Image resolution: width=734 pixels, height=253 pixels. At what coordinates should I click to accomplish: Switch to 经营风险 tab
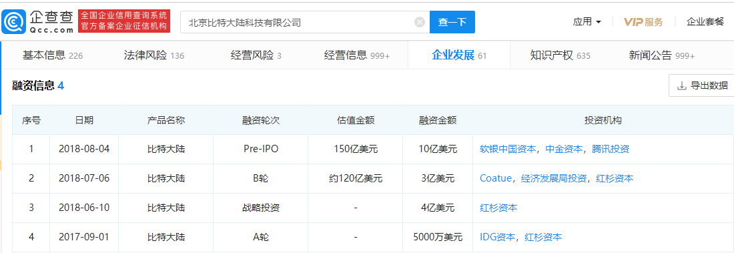(256, 55)
